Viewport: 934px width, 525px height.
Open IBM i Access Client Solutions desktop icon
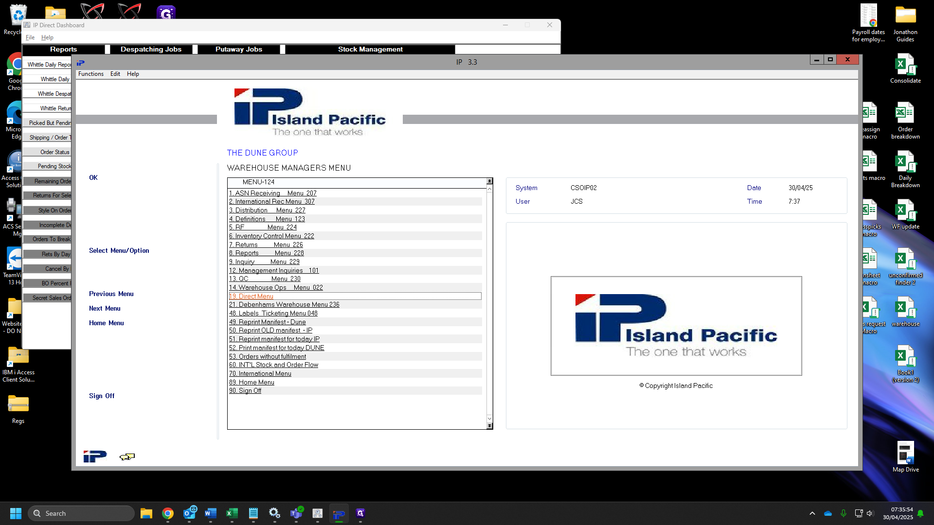(18, 364)
